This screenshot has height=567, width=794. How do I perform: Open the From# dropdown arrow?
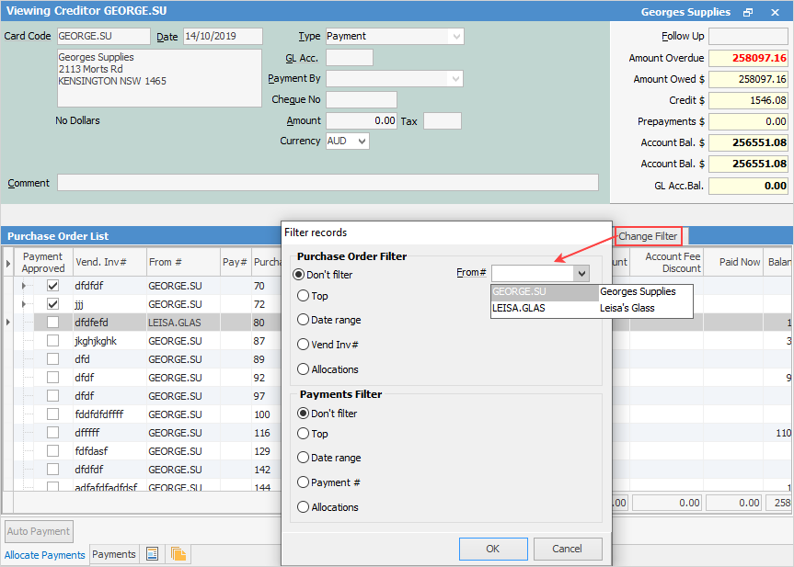(581, 273)
